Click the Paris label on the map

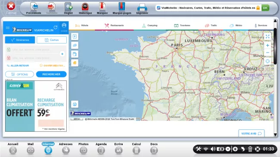[177, 45]
